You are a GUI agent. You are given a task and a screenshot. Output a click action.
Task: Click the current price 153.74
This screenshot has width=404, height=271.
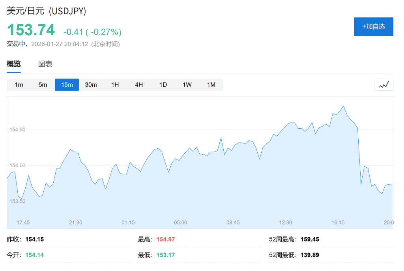pos(31,30)
